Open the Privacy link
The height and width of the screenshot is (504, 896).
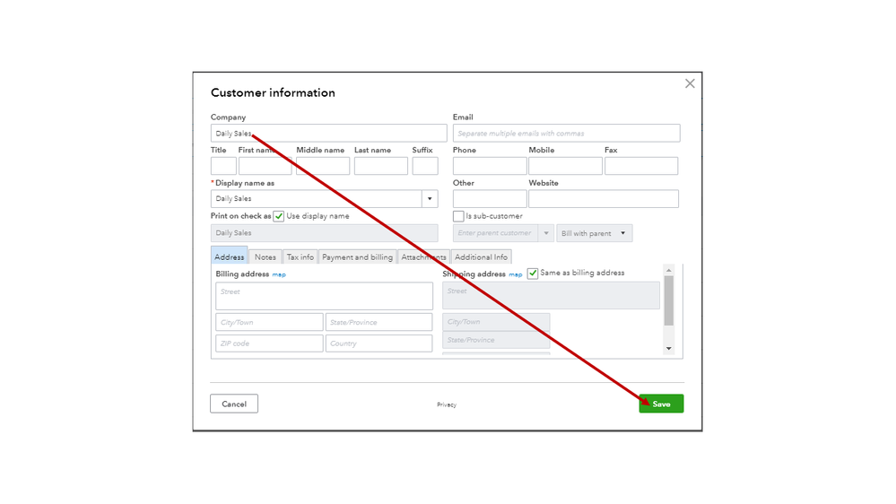(x=447, y=404)
